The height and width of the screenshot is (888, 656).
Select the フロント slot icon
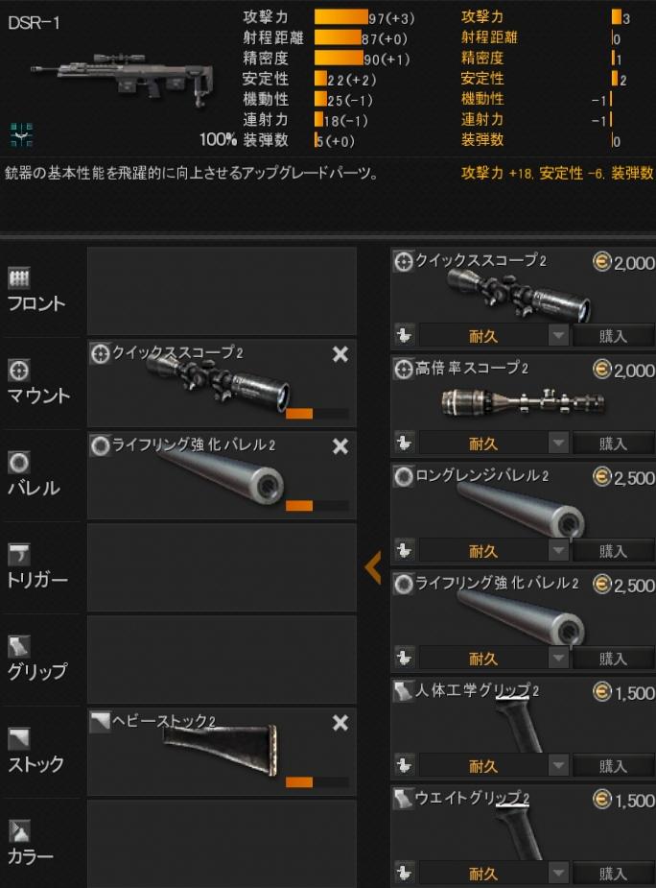pos(18,277)
